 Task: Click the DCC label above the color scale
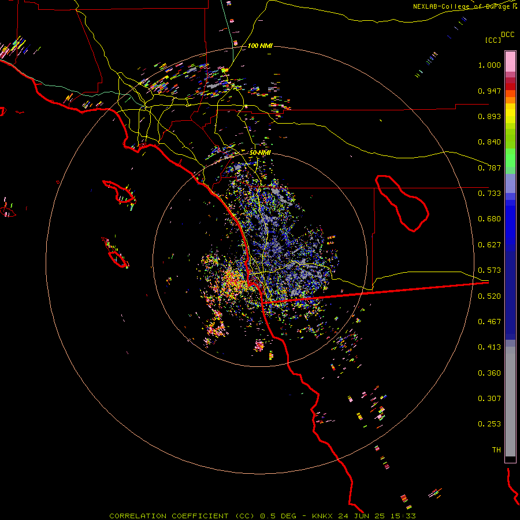tap(507, 35)
